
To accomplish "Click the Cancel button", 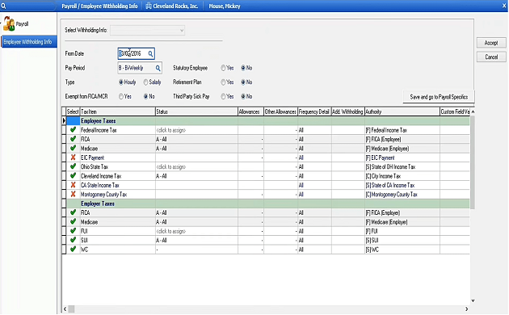I will 491,57.
